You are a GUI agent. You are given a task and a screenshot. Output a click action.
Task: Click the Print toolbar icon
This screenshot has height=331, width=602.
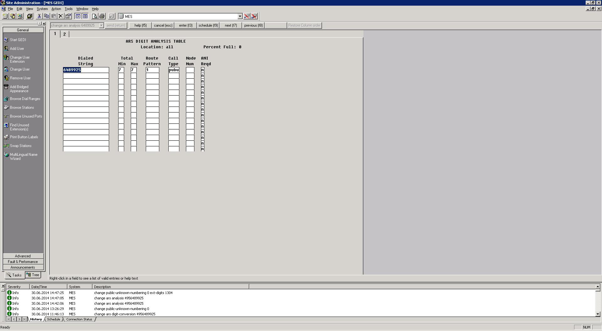[102, 16]
